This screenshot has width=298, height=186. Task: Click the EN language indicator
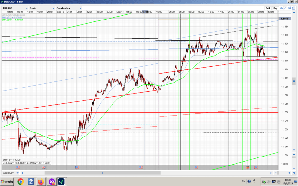click(x=244, y=181)
